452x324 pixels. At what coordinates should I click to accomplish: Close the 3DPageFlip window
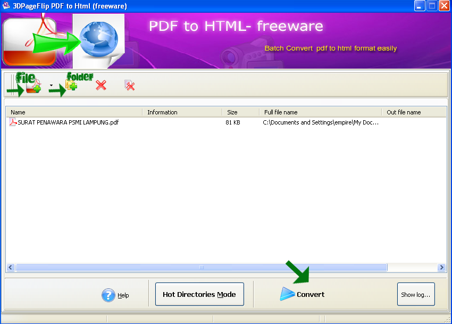(x=444, y=6)
